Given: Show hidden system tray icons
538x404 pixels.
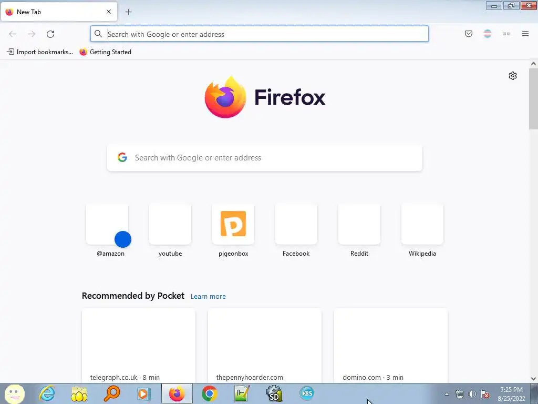Looking at the screenshot, I should (x=447, y=394).
